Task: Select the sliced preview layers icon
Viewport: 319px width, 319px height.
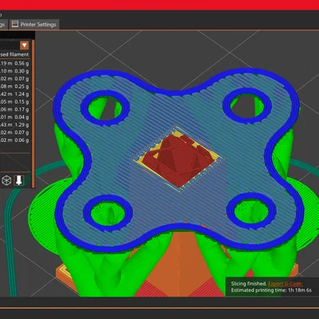Action: 19,180
